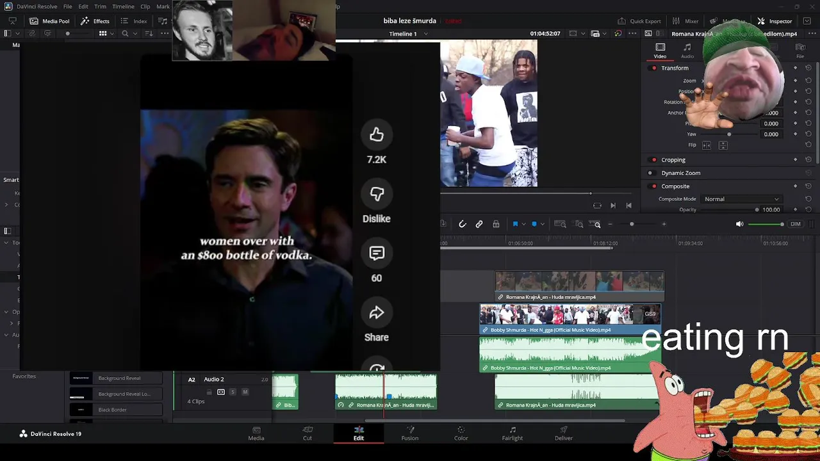Open the File menu
The image size is (820, 461).
(x=67, y=6)
